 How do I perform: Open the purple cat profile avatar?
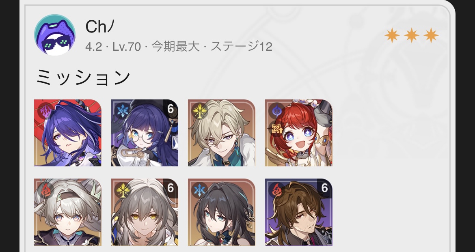pos(55,35)
